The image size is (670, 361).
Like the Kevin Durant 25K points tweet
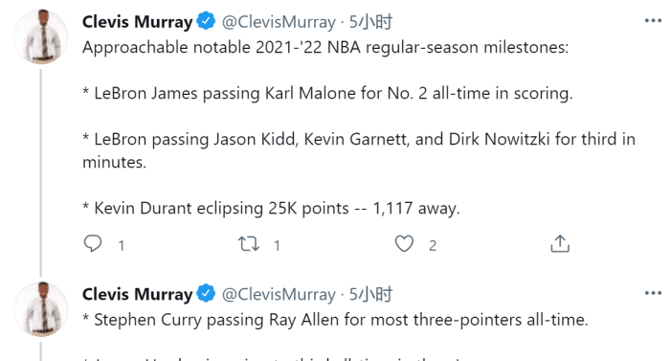[x=404, y=244]
